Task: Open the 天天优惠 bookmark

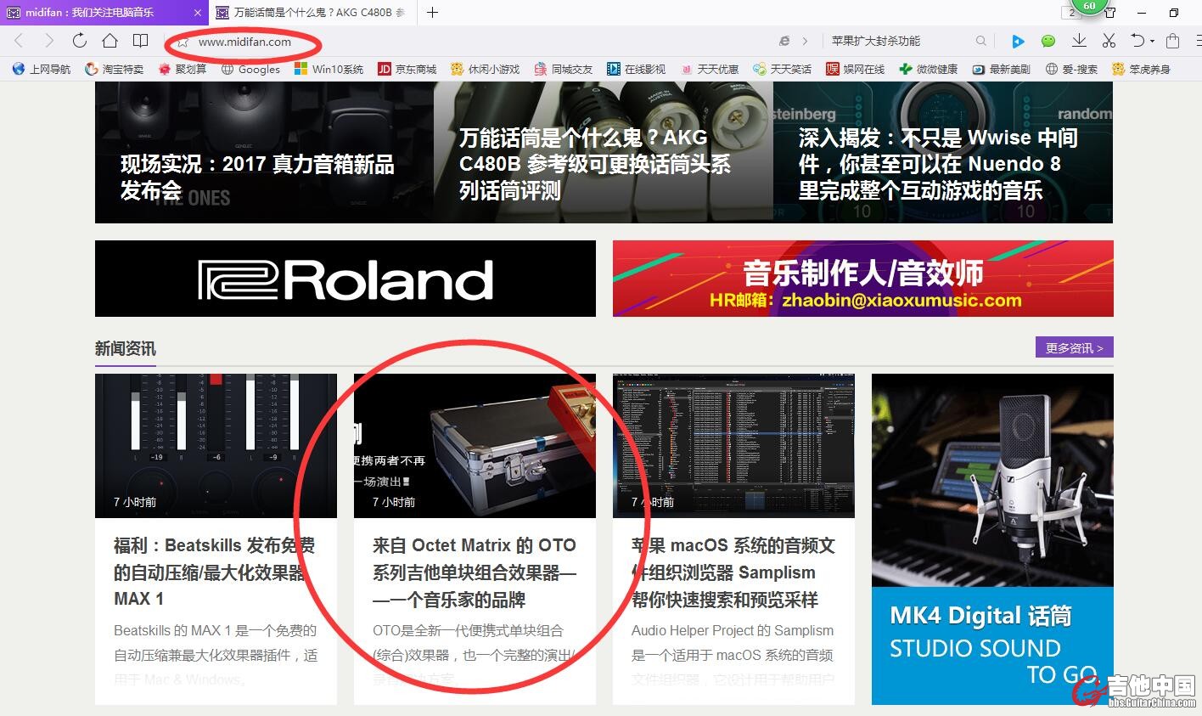Action: tap(709, 69)
